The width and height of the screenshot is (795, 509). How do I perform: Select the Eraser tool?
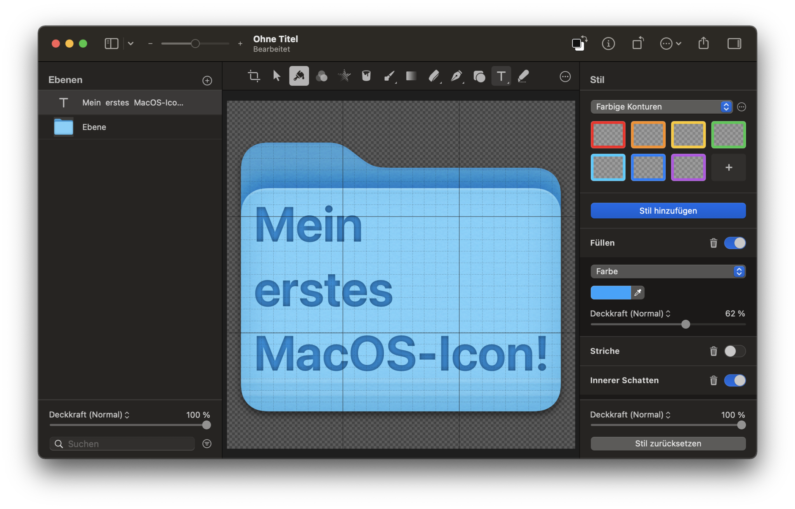(x=434, y=76)
